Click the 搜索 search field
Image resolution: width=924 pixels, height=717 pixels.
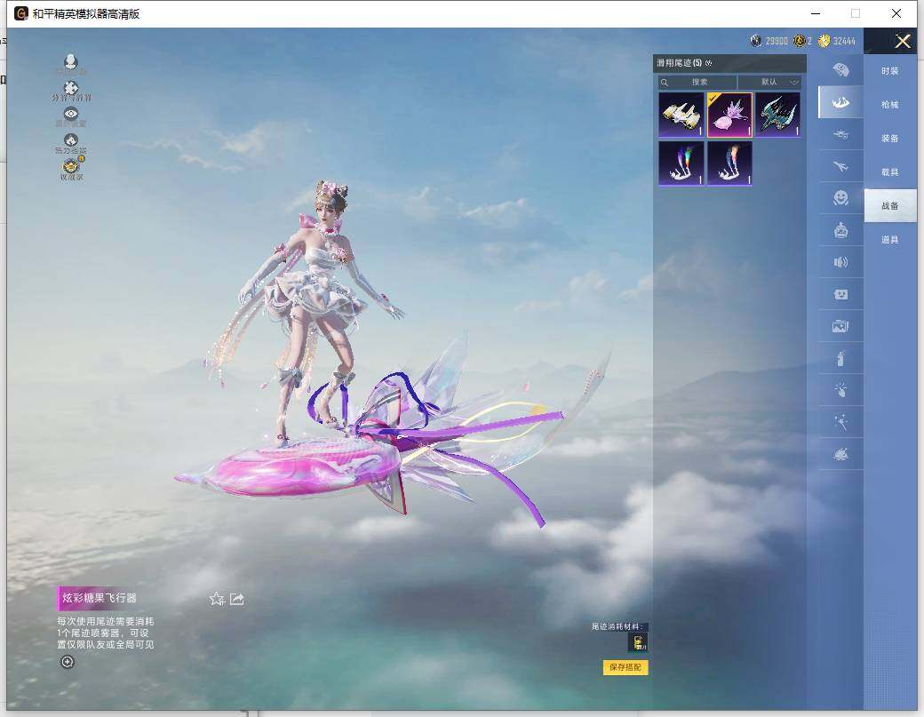pyautogui.click(x=697, y=82)
